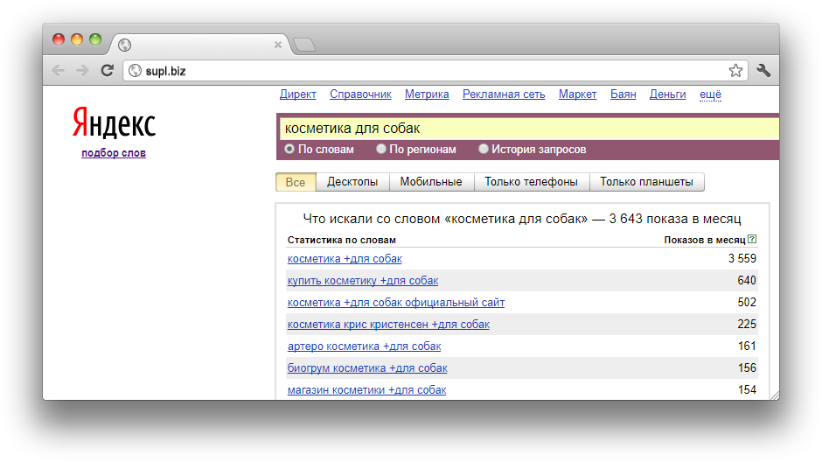Viewport: 822px width, 462px height.
Task: Click the 161 impressions value
Action: click(x=747, y=346)
